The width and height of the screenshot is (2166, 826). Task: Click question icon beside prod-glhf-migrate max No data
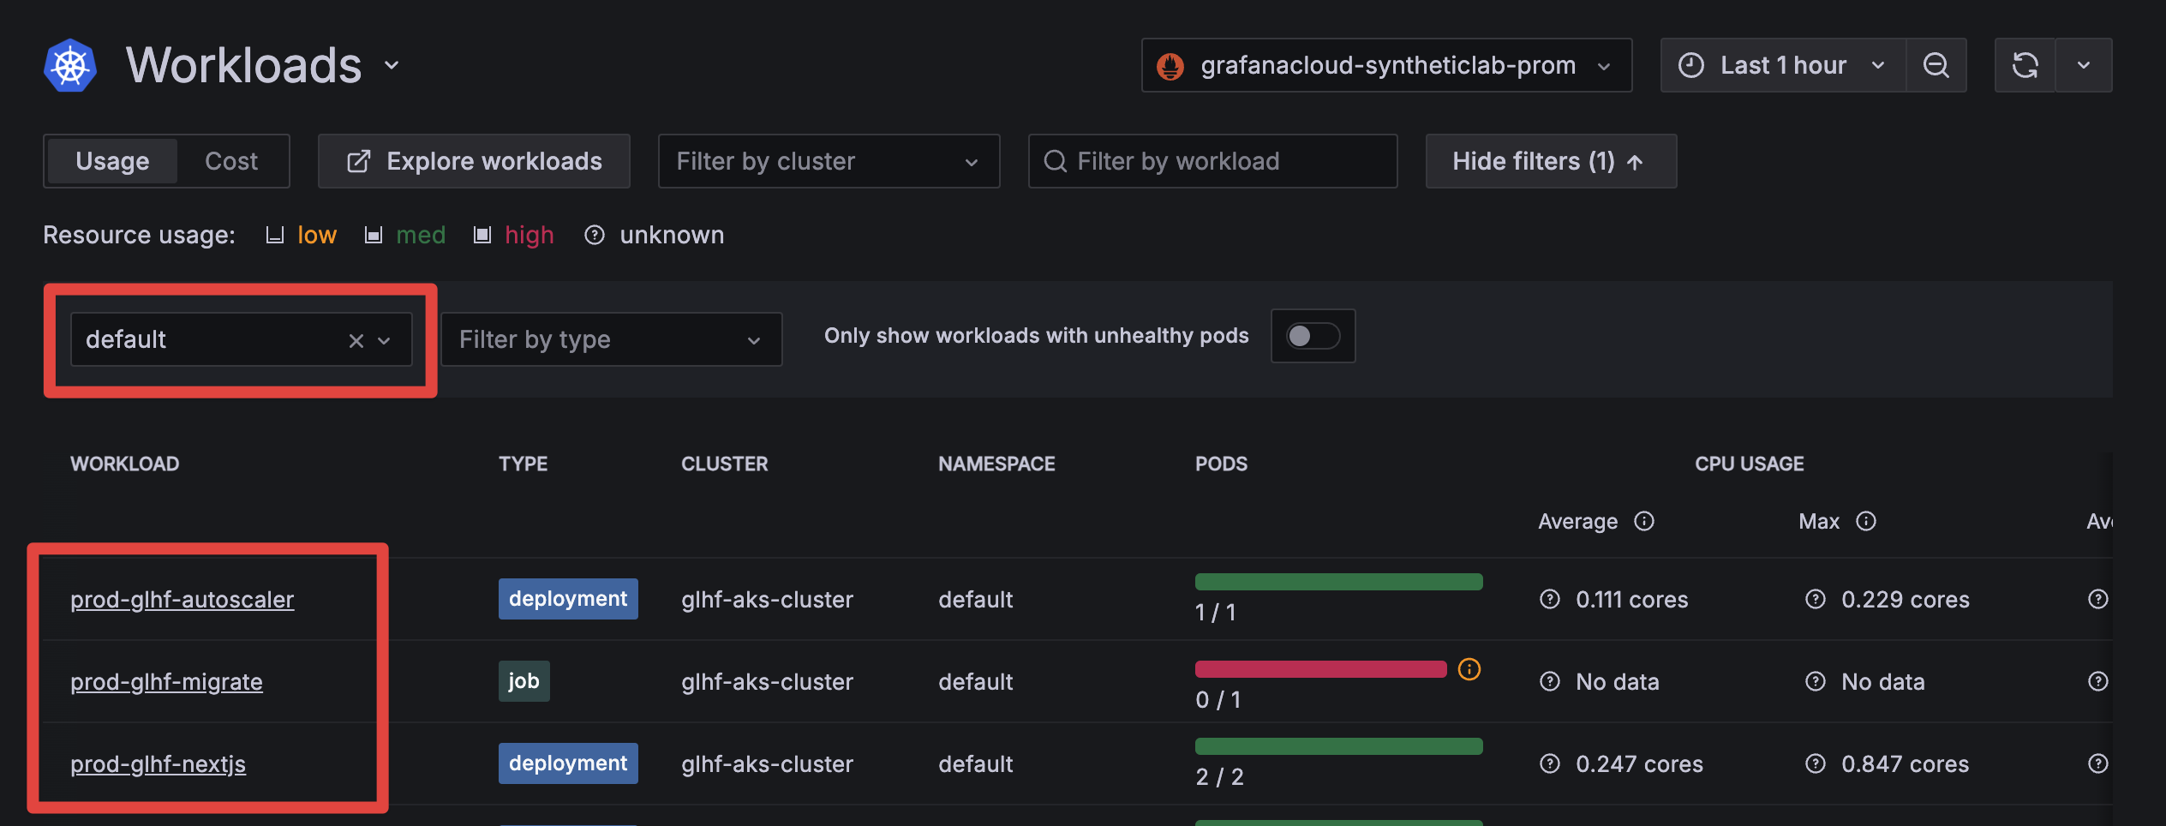pos(1816,681)
